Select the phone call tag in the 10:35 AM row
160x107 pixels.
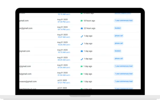tap(119, 43)
